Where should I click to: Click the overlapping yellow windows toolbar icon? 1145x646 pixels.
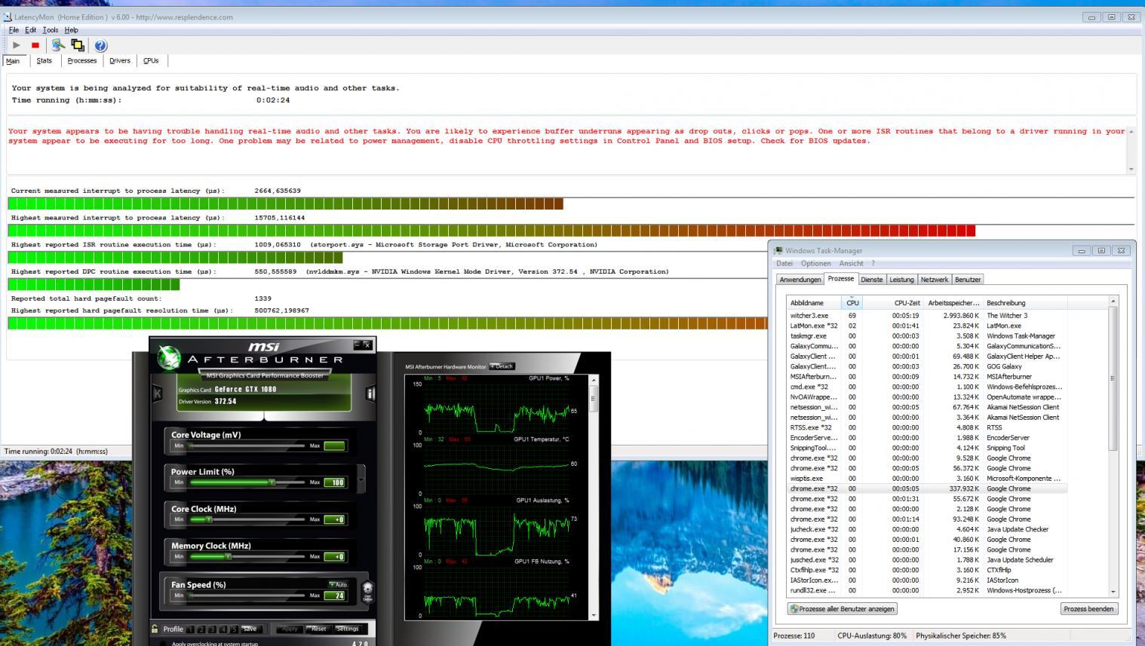[78, 45]
